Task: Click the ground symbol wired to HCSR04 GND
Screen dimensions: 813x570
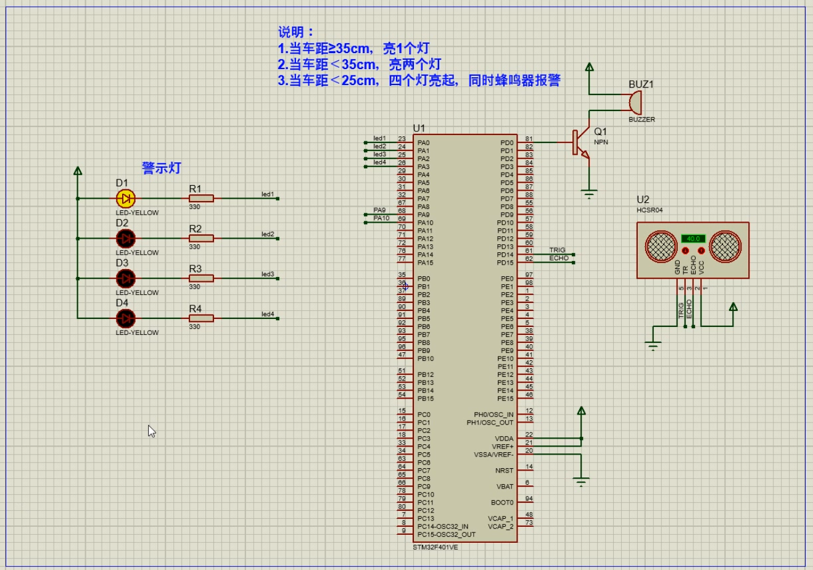Action: point(653,345)
